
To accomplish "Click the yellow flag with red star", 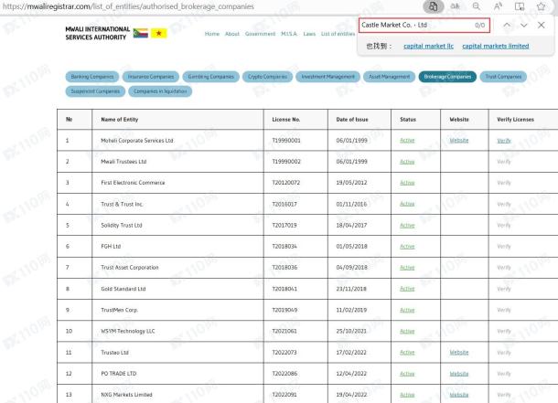I will (159, 33).
